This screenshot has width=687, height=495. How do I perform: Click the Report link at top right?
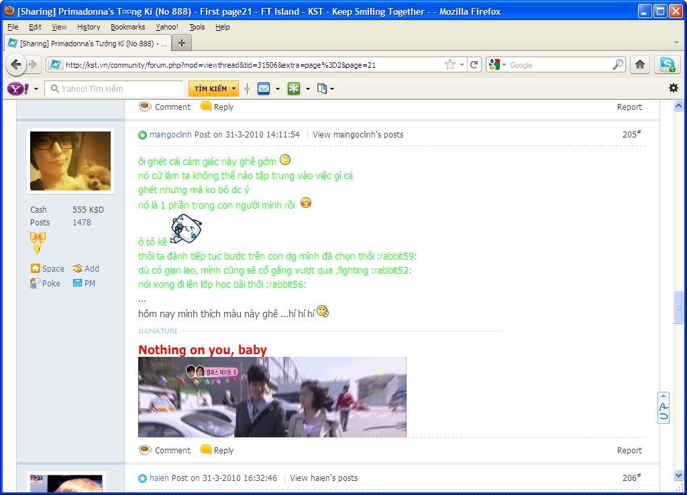pyautogui.click(x=629, y=107)
